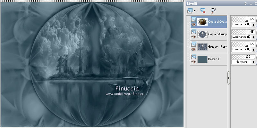Select the 'Gruppo - Rast' layer name

click(x=217, y=47)
